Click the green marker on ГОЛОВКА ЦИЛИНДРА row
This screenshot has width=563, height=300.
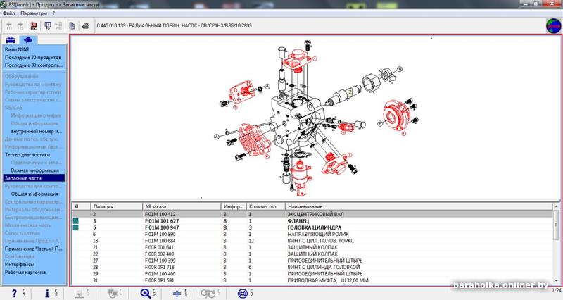76,227
